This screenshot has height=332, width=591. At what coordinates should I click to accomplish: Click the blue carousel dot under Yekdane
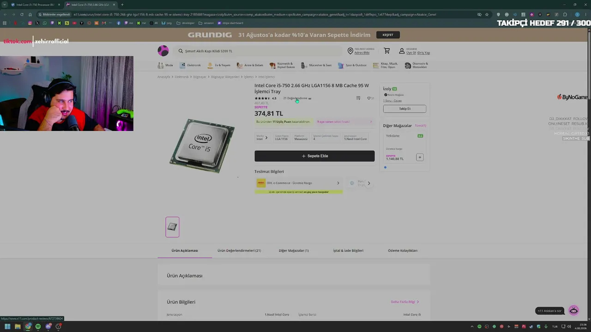(385, 167)
